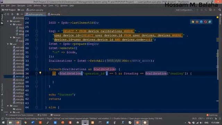Click Search Everywhere magnifier icon
This screenshot has width=222, height=125.
(220, 10)
